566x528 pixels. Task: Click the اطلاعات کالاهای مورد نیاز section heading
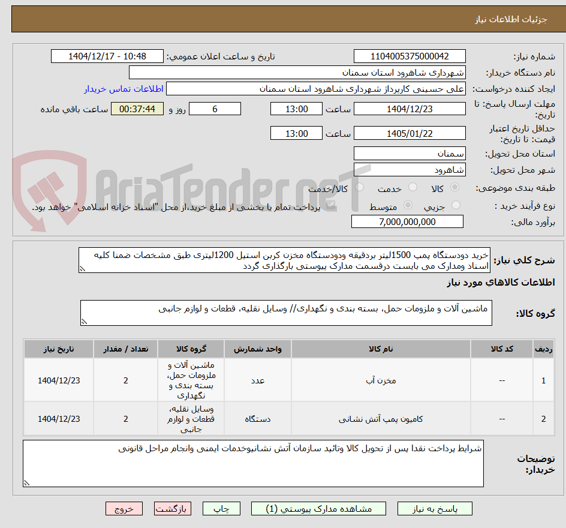[501, 283]
